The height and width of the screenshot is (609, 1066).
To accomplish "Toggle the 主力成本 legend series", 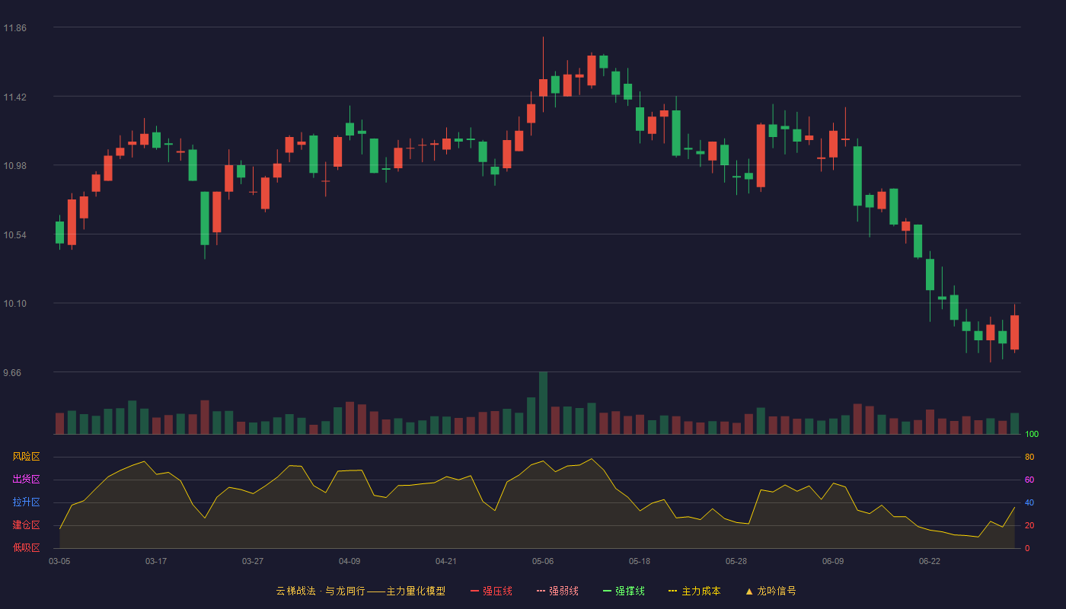I will pyautogui.click(x=694, y=591).
